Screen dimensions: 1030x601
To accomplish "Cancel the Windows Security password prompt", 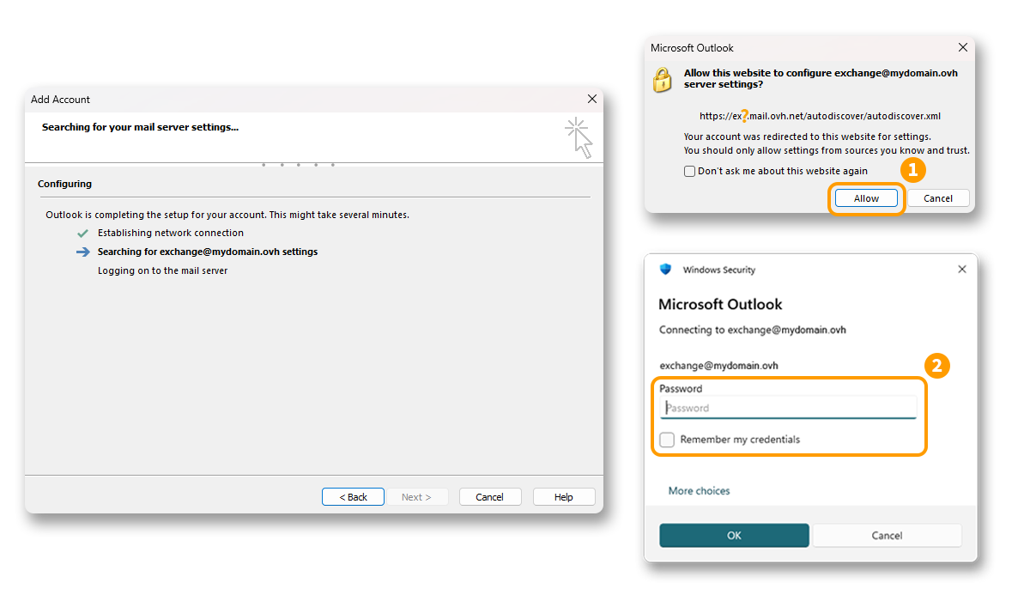I will [887, 535].
